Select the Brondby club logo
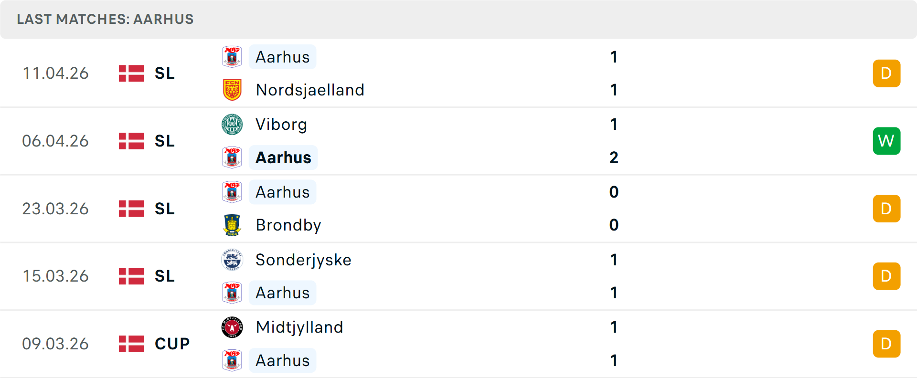This screenshot has height=378, width=917. coord(232,225)
